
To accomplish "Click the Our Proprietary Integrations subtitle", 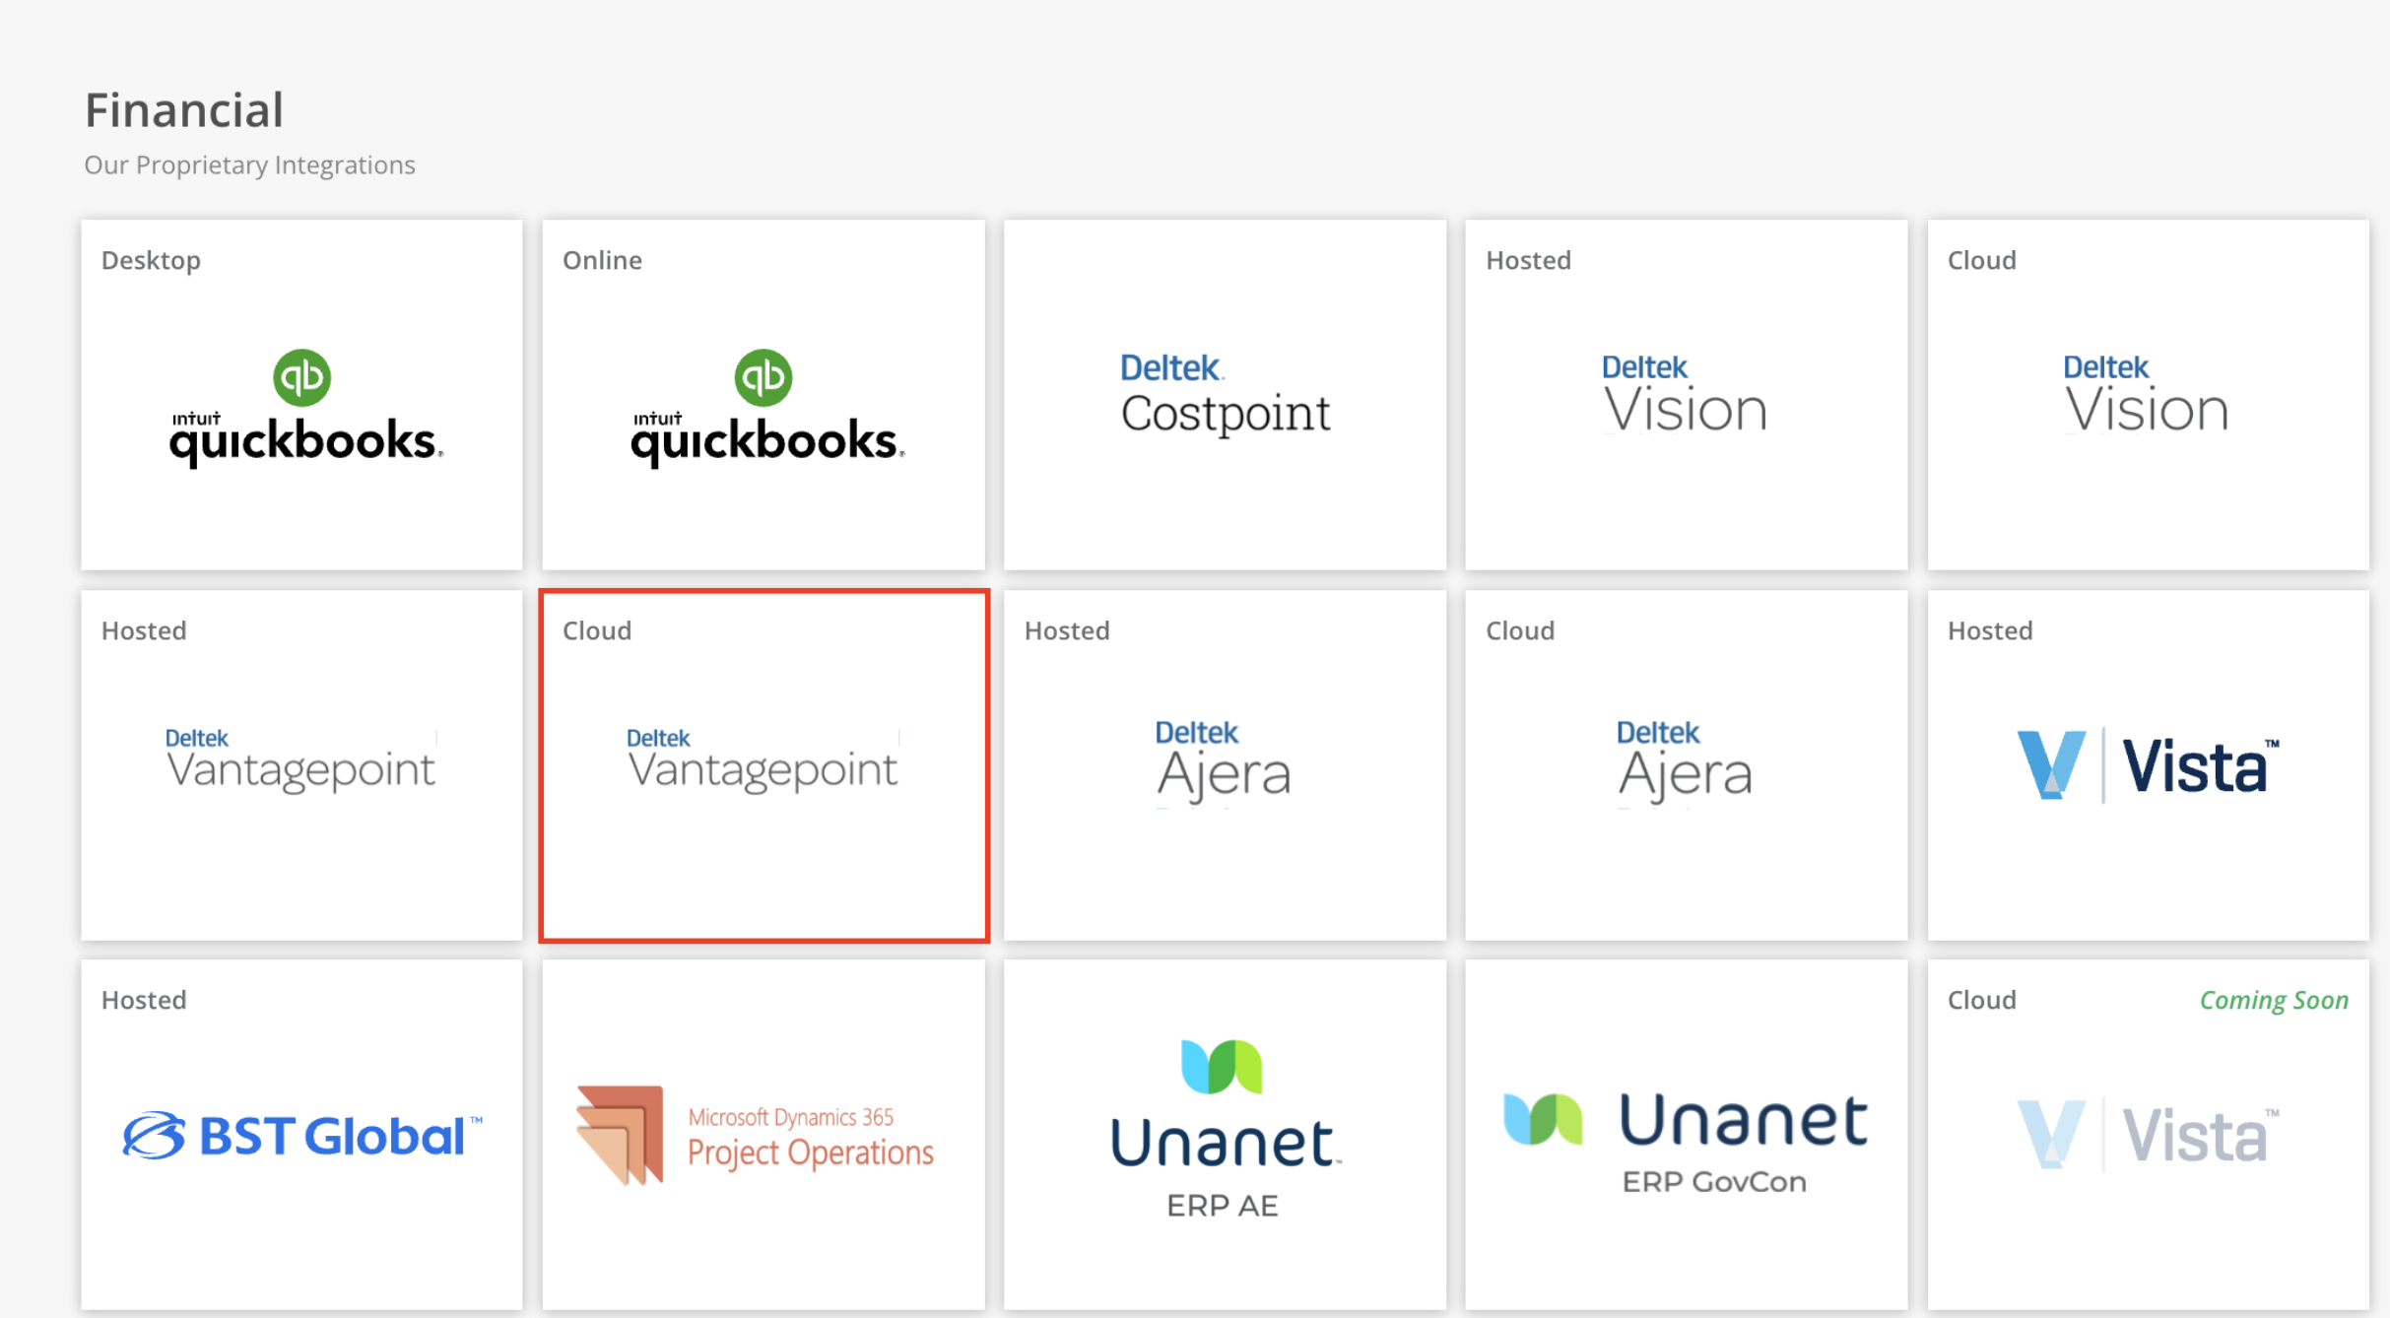I will tap(249, 165).
